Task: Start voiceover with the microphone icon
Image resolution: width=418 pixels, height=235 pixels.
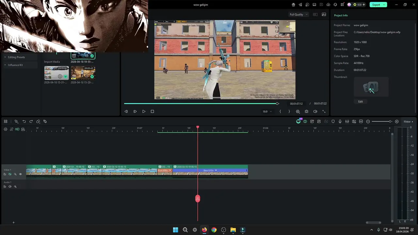Action: [340, 121]
